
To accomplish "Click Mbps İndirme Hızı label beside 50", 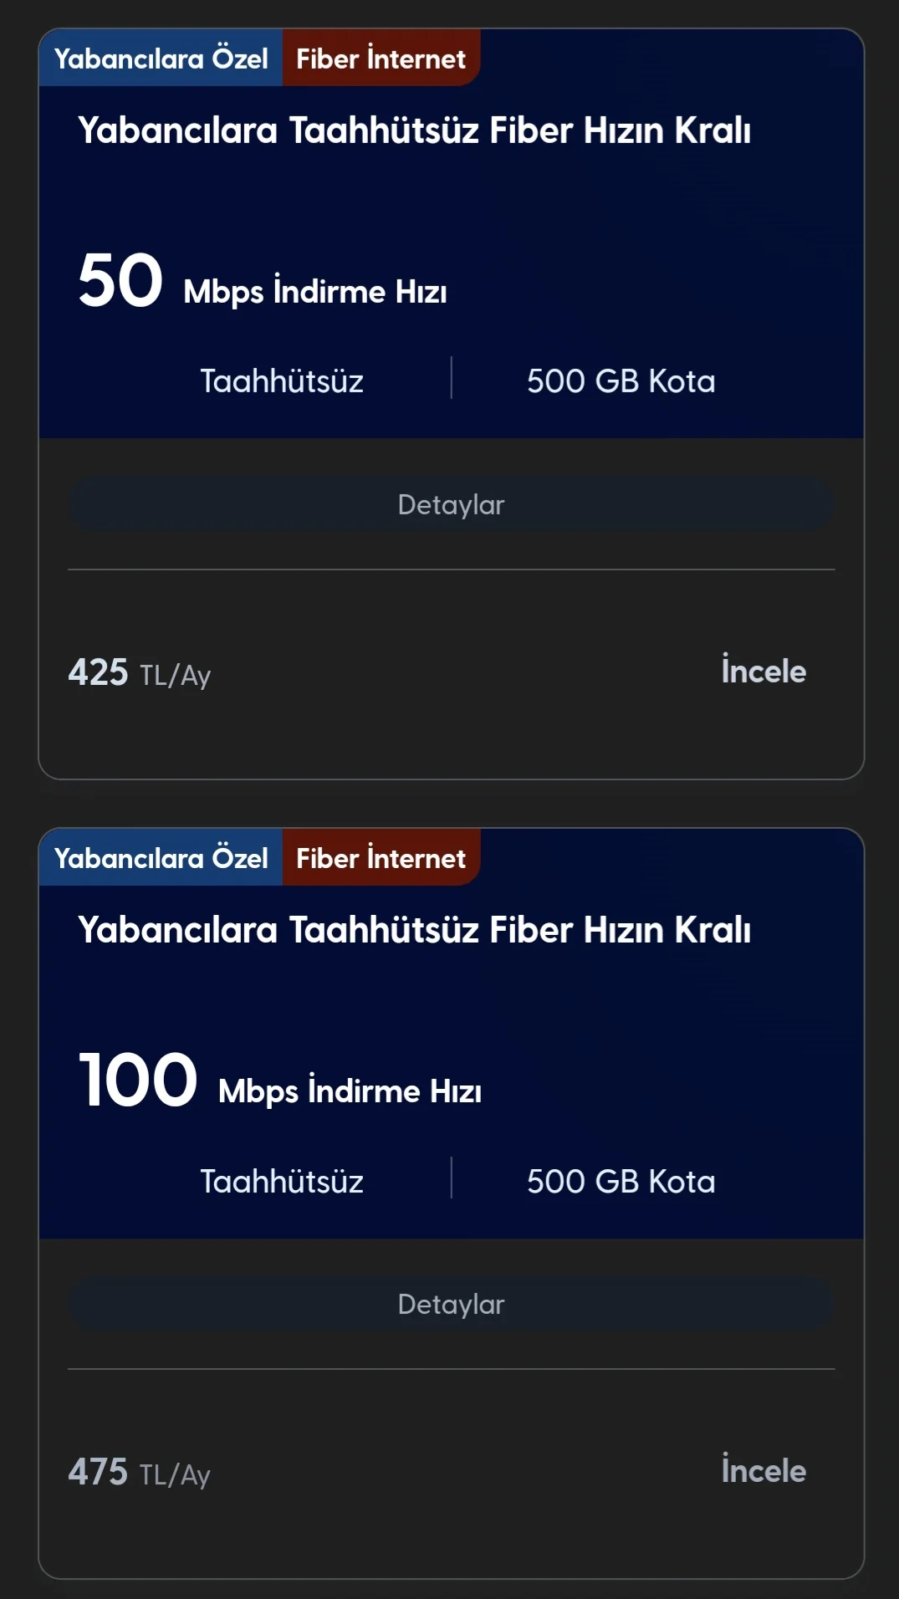I will tap(315, 292).
